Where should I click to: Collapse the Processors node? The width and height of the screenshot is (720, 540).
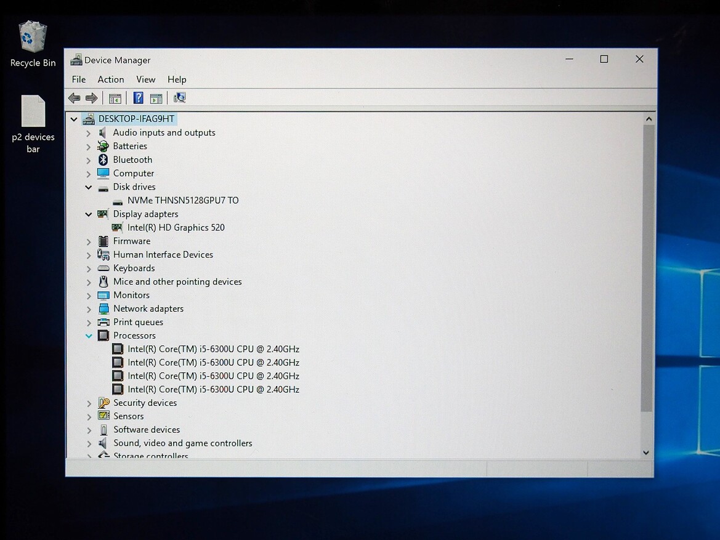(x=89, y=336)
